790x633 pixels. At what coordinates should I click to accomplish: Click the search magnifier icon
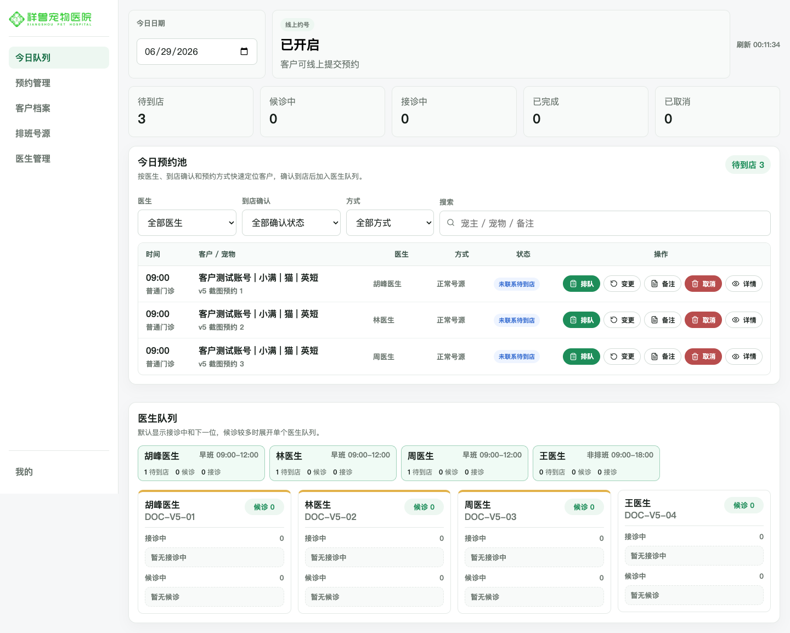point(450,223)
